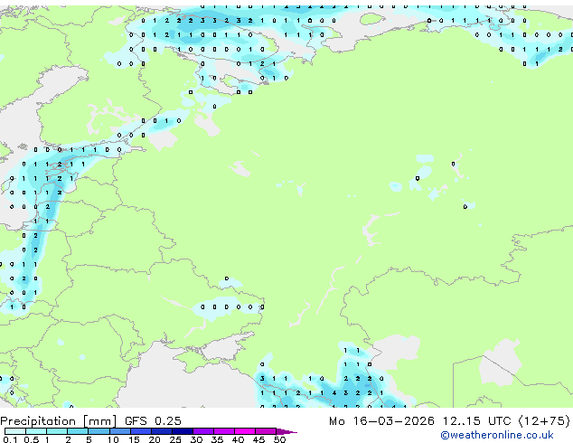
Task: Click the 1–2 mm legend color box
Action: point(57,431)
